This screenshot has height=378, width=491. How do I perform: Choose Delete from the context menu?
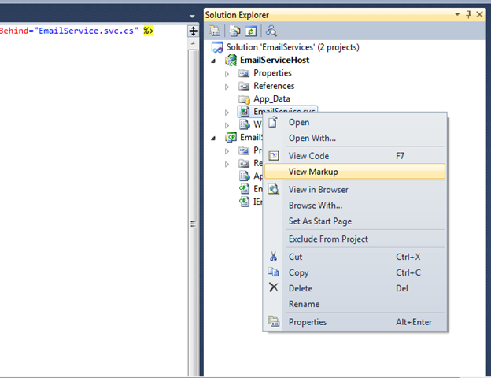pos(355,288)
